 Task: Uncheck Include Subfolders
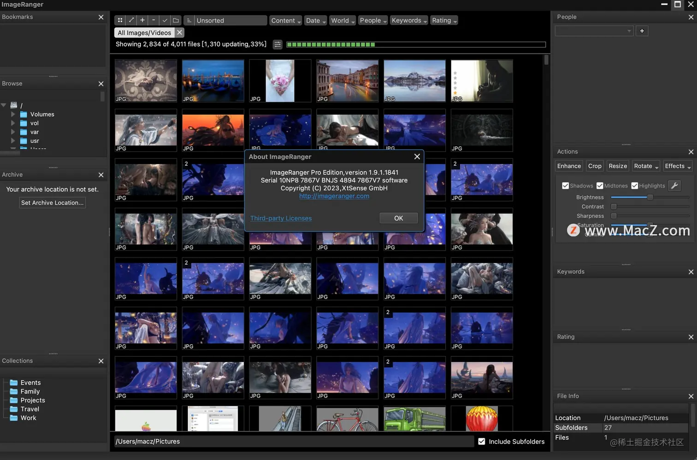[x=482, y=441]
